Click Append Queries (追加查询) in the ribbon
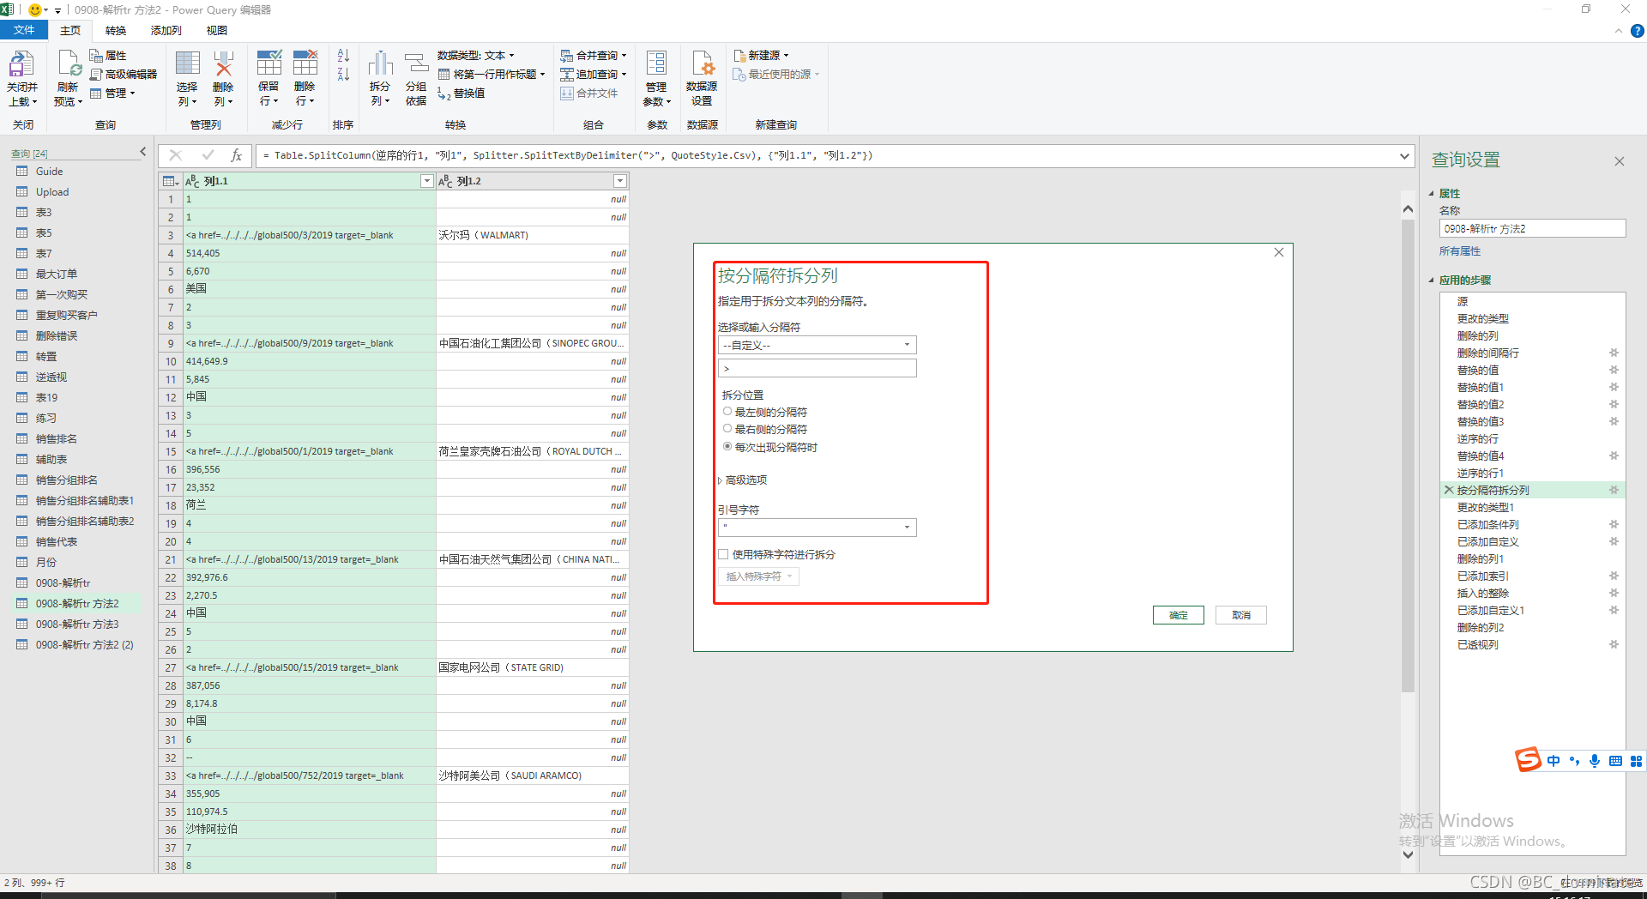The height and width of the screenshot is (899, 1647). tap(594, 75)
